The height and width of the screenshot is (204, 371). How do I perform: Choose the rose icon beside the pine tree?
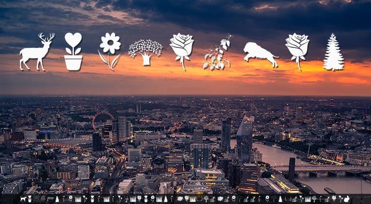pyautogui.click(x=297, y=50)
